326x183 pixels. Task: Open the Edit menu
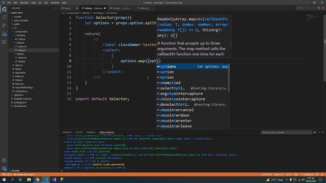tap(15, 3)
